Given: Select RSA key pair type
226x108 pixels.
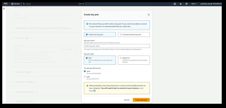Looking at the screenshot, I should (x=100, y=60).
